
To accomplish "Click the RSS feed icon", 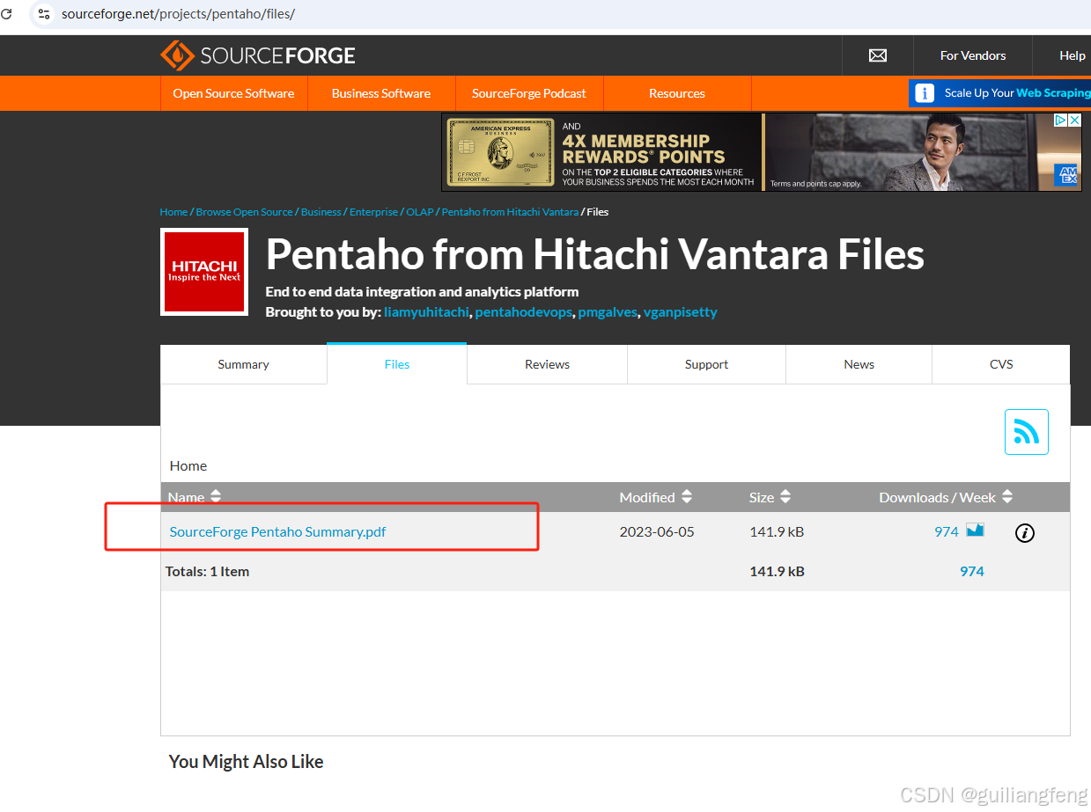I will pyautogui.click(x=1027, y=432).
